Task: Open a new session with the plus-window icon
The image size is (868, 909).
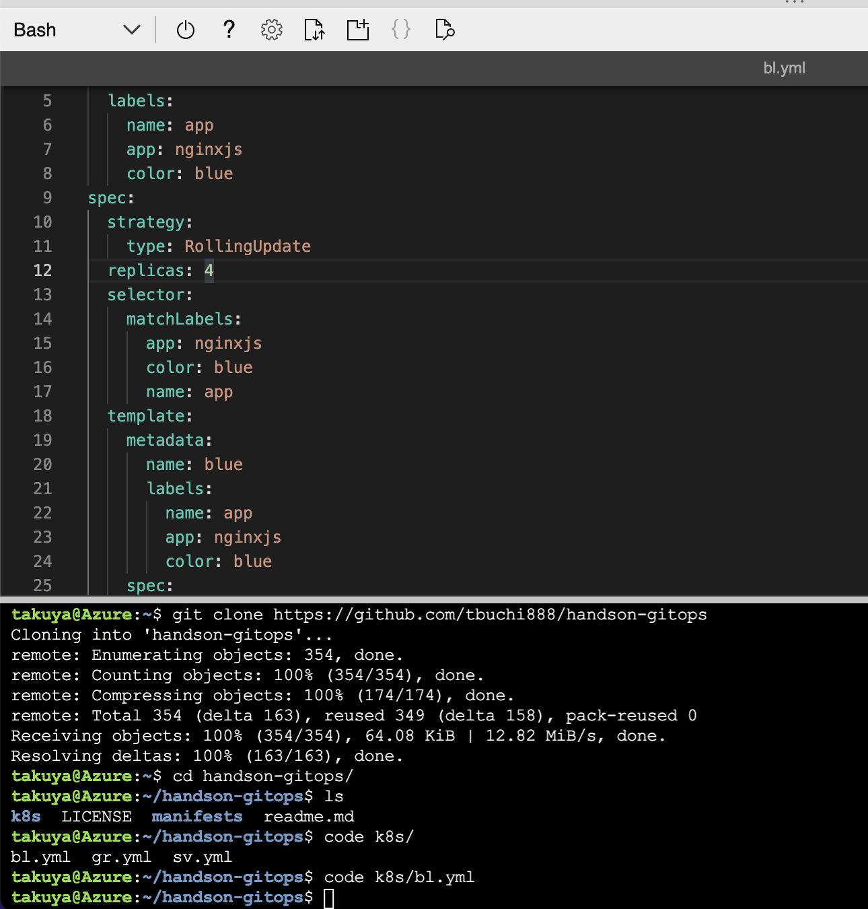Action: (x=358, y=30)
